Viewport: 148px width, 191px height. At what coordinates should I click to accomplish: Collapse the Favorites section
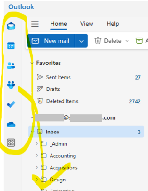(x=32, y=63)
